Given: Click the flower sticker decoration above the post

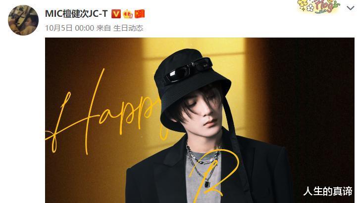Looking at the screenshot, I should pos(319,6).
